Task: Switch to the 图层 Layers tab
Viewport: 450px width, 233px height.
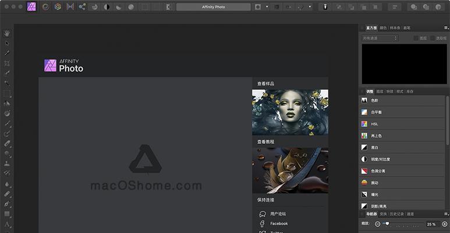Action: [380, 91]
